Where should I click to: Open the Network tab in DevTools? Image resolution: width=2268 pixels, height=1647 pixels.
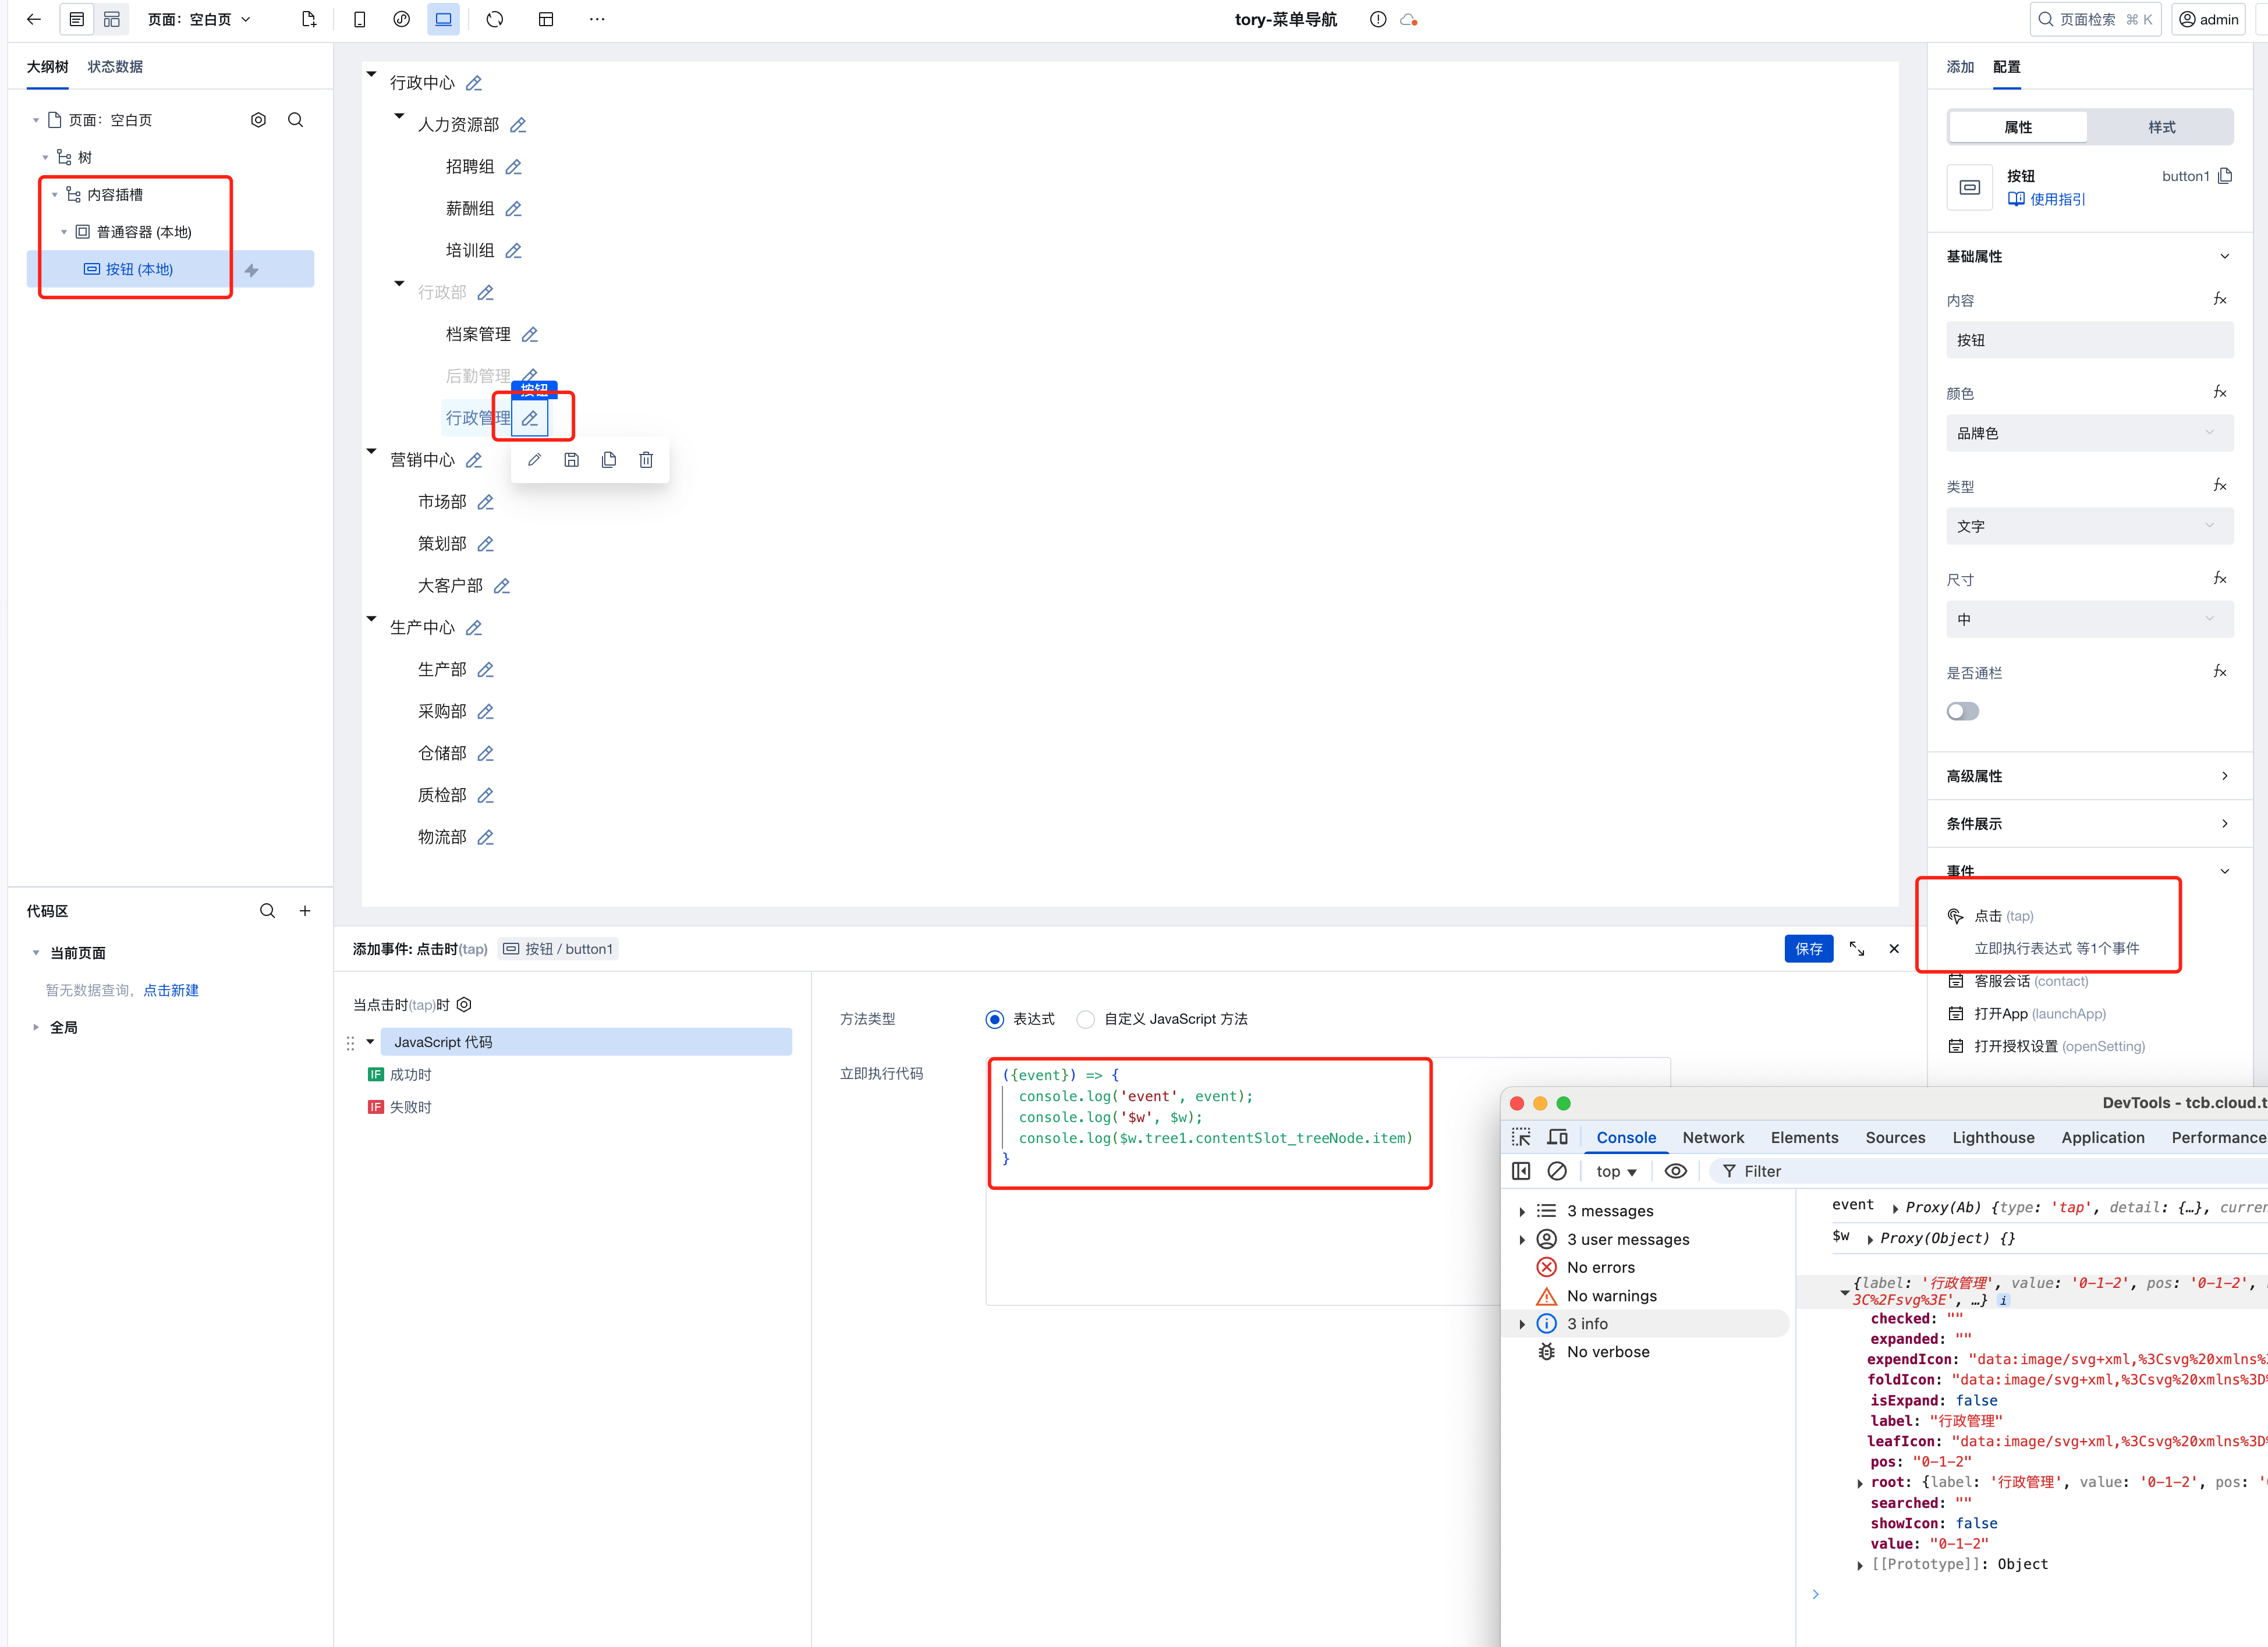1712,1137
